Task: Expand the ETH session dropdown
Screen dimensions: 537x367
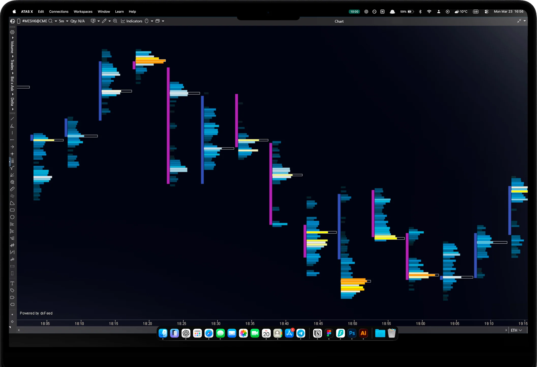Action: coord(516,330)
